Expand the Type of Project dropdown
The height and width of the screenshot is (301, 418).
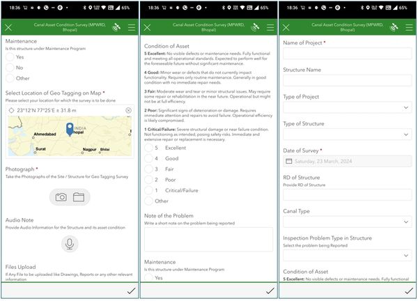[347, 108]
